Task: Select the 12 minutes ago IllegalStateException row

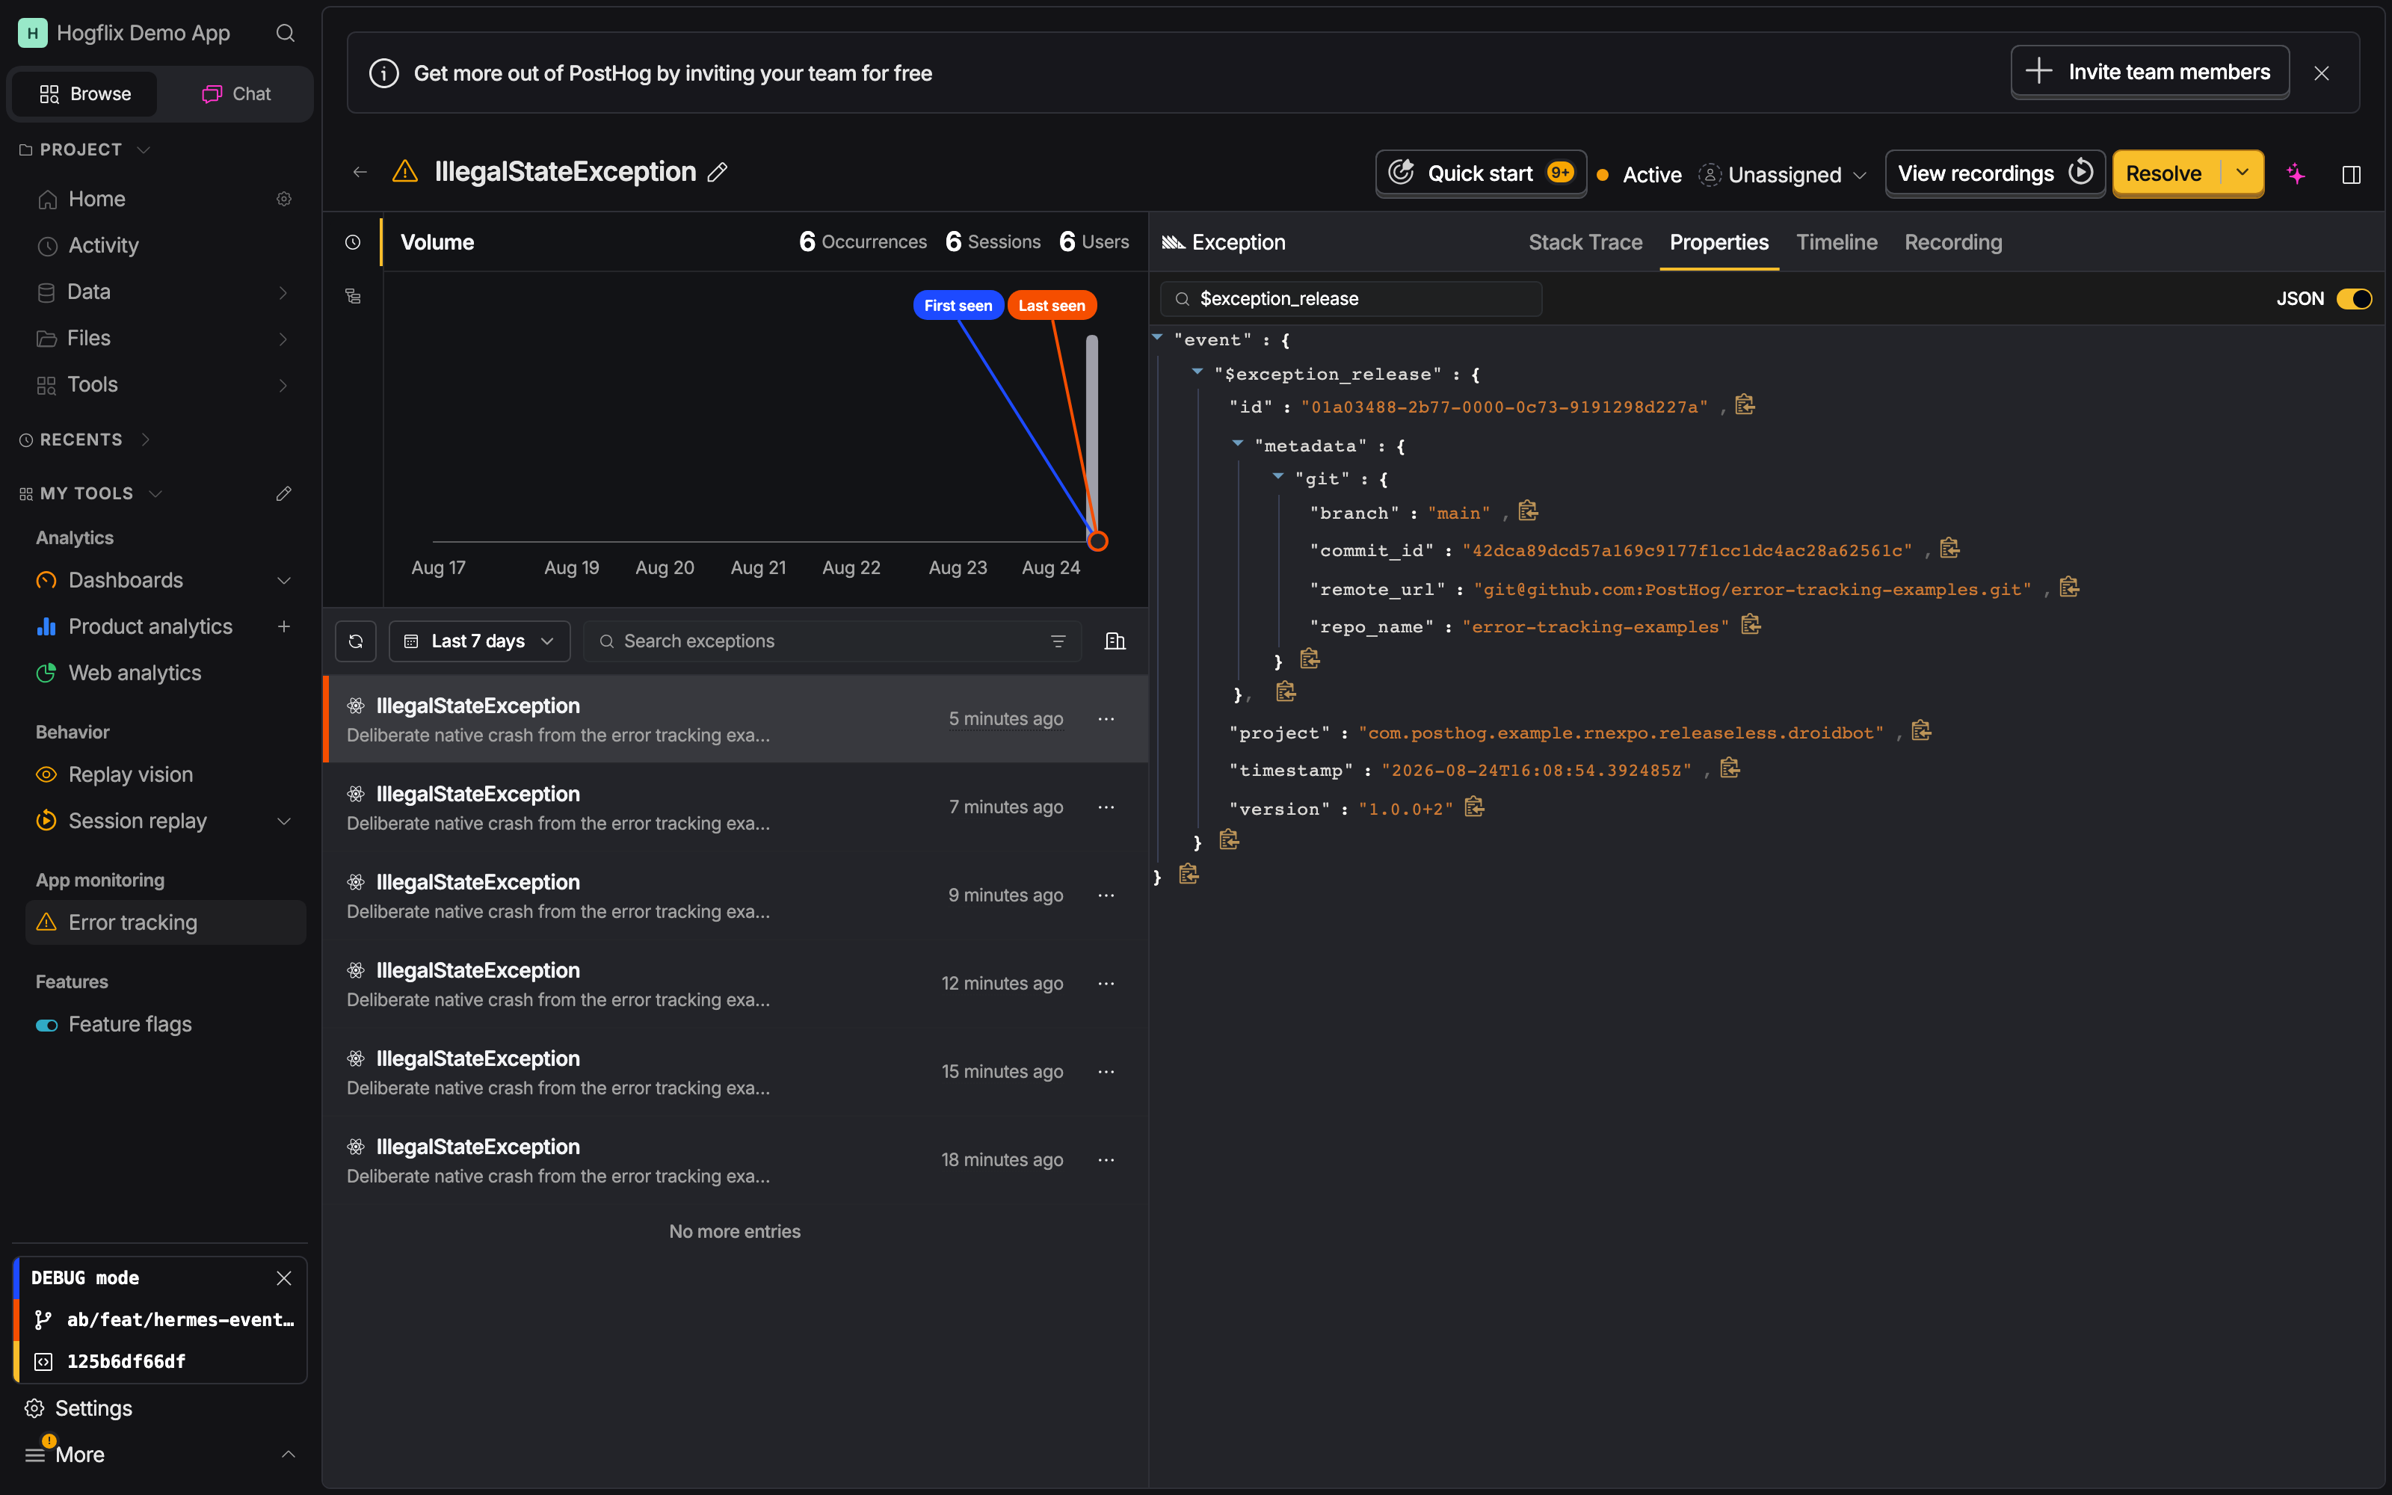Action: 736,984
